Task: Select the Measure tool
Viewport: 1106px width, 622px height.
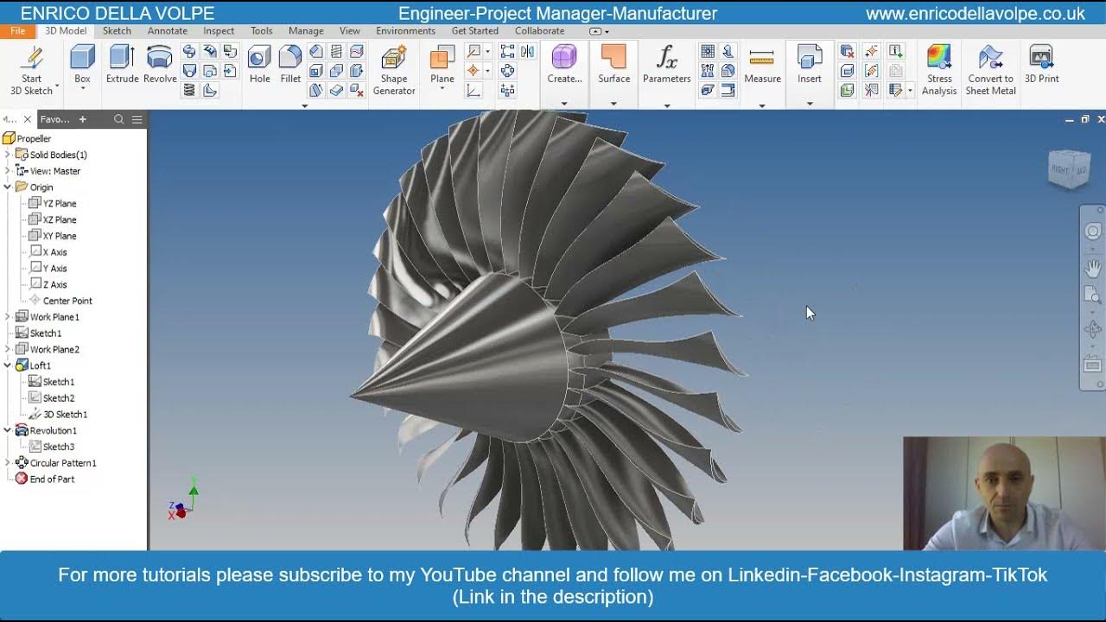Action: click(x=762, y=65)
